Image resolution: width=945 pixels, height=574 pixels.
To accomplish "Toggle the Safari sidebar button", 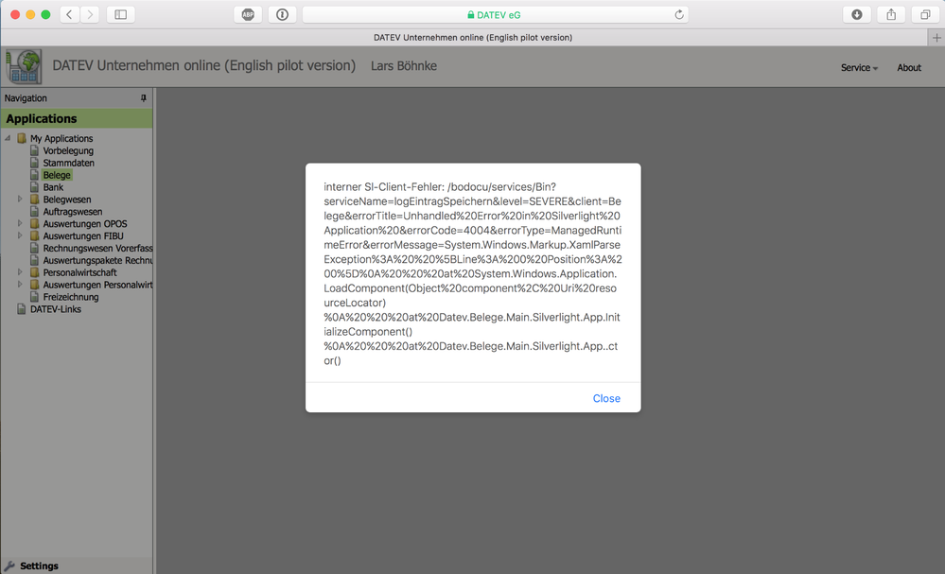I will (120, 14).
